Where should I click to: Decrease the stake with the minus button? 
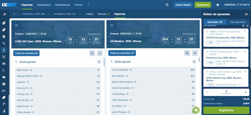point(207,92)
